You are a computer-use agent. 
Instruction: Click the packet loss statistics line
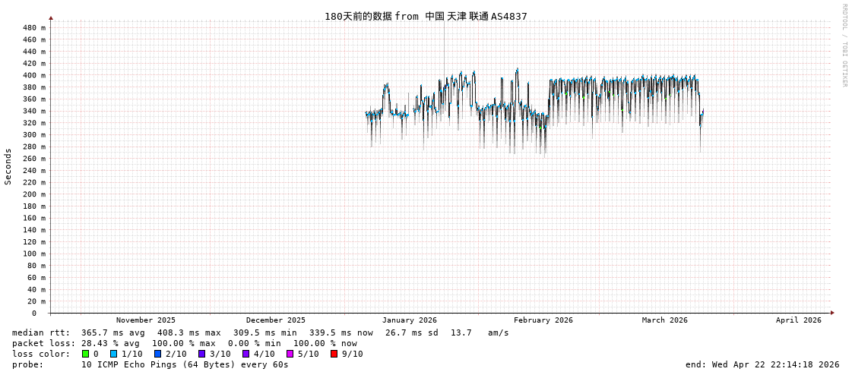pyautogui.click(x=184, y=343)
